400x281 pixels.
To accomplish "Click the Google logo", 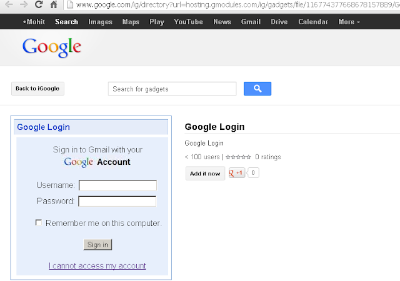I will tap(51, 47).
